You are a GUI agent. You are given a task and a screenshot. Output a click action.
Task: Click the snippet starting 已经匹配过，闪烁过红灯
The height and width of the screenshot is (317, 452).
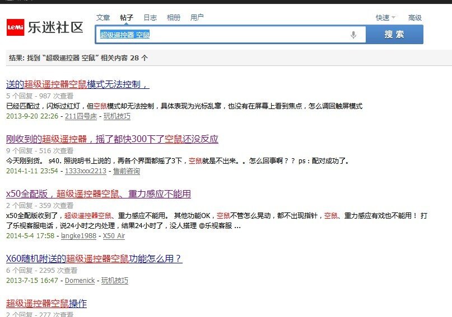pos(184,106)
